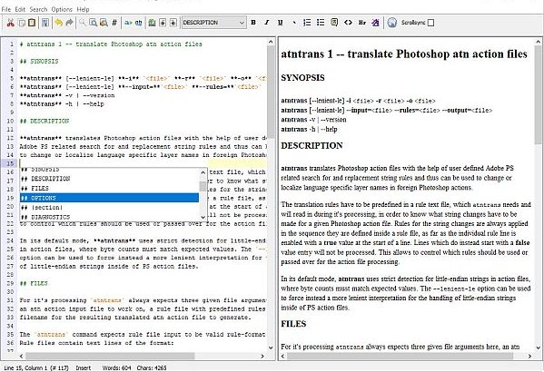Click the magnifier-over-page search icon
The width and height of the screenshot is (544, 372).
pos(93,23)
